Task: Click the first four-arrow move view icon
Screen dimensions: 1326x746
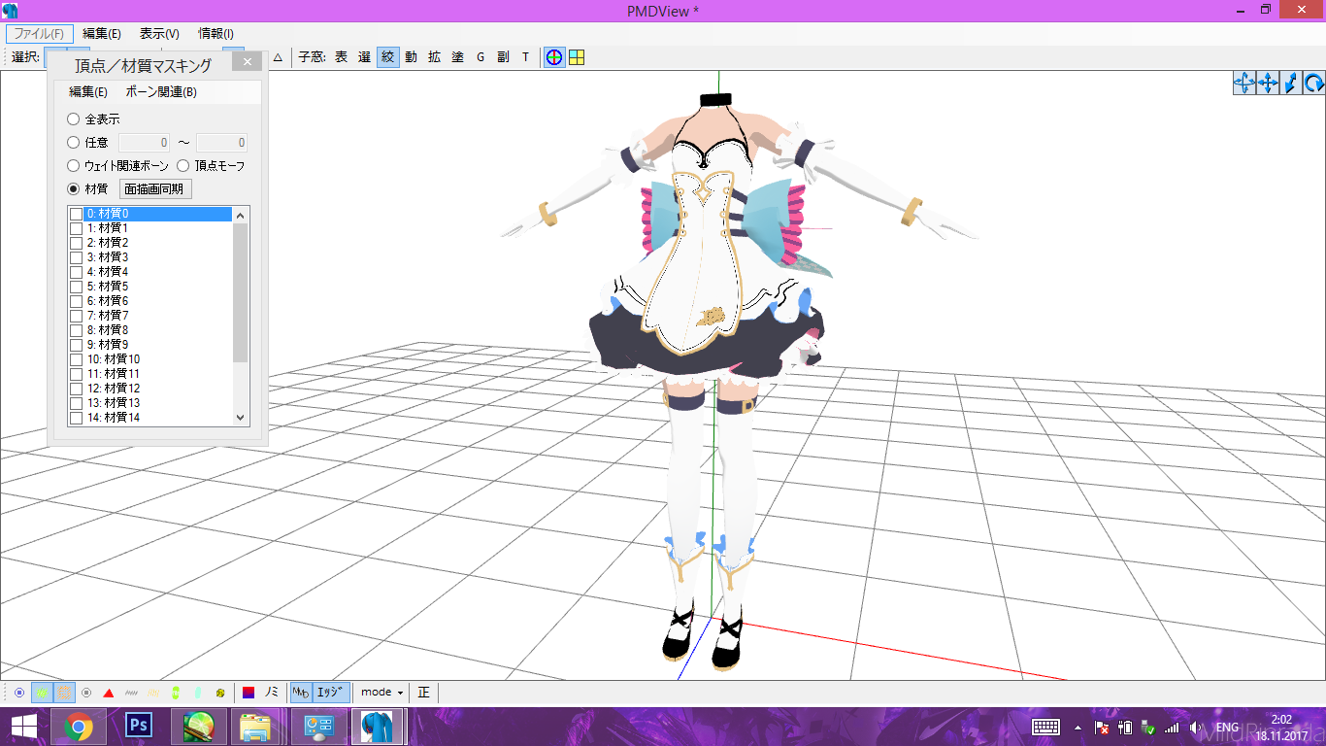Action: coord(1244,83)
